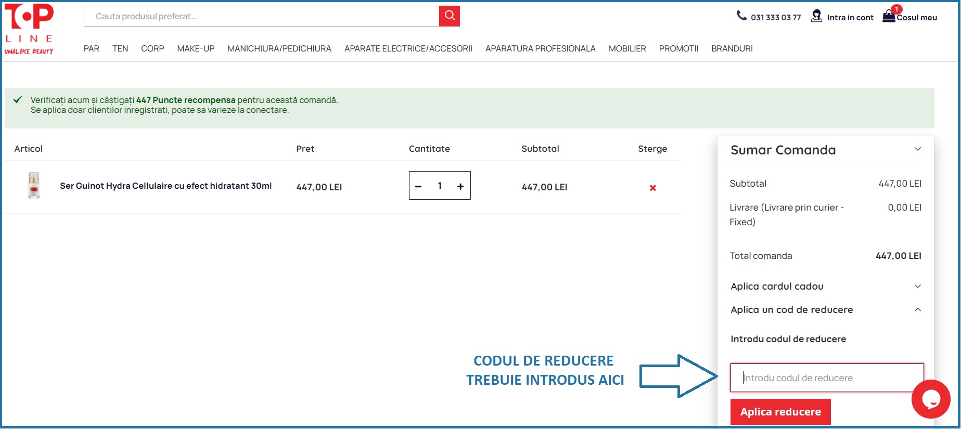Click the phone icon beside 031 333 03 77
The image size is (961, 429).
tap(741, 16)
